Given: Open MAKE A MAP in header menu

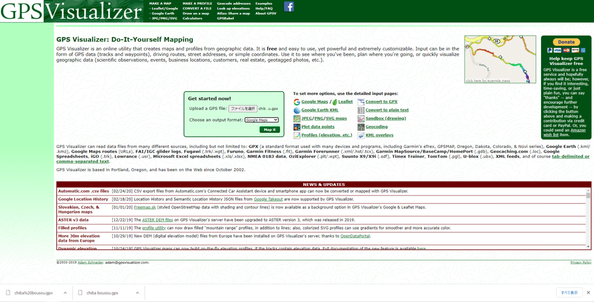Looking at the screenshot, I should pos(160,3).
